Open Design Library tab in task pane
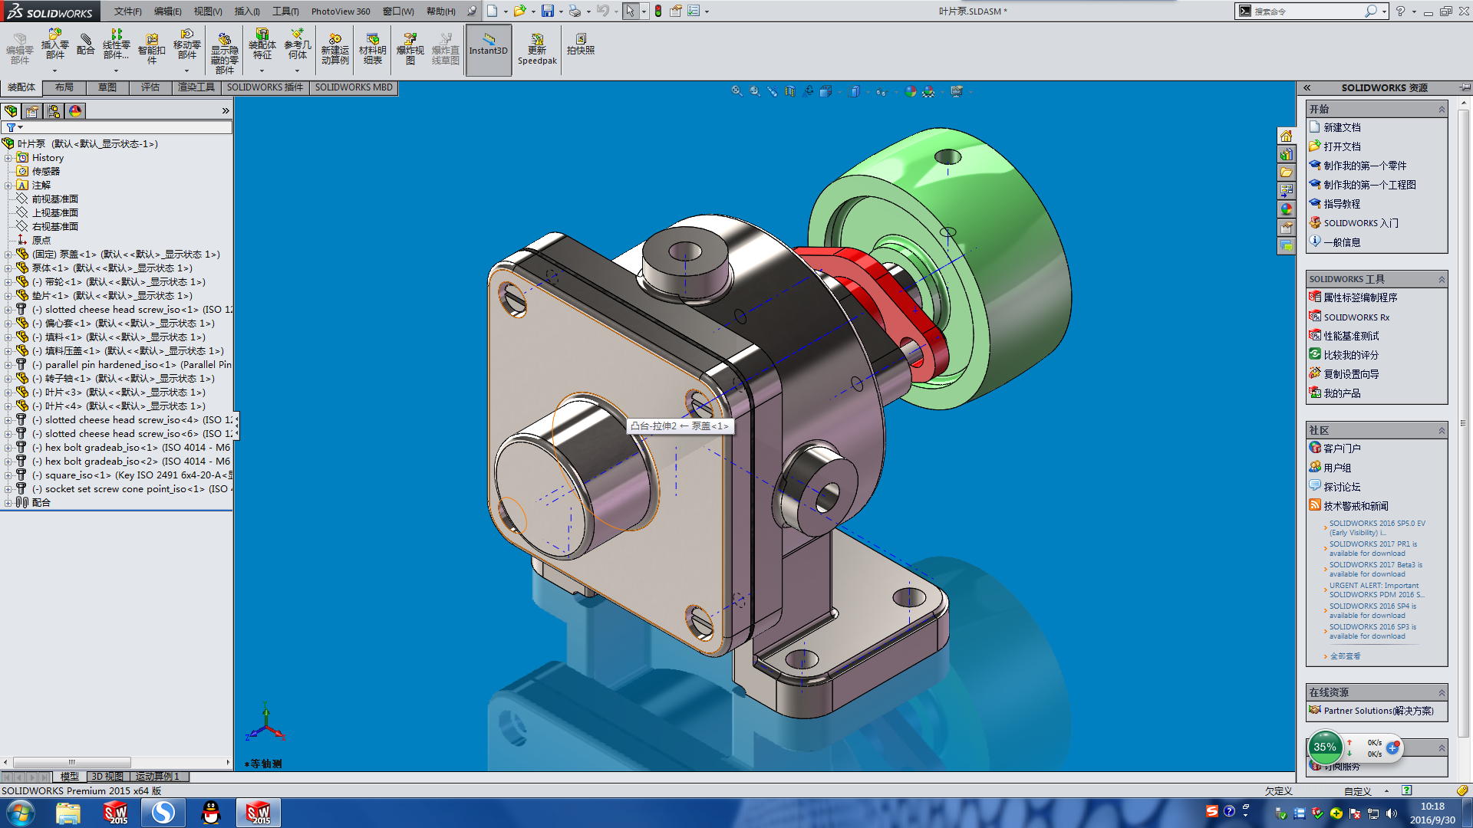This screenshot has height=828, width=1473. point(1287,154)
